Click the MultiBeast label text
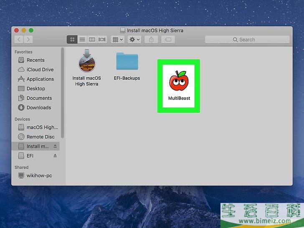 [179, 98]
